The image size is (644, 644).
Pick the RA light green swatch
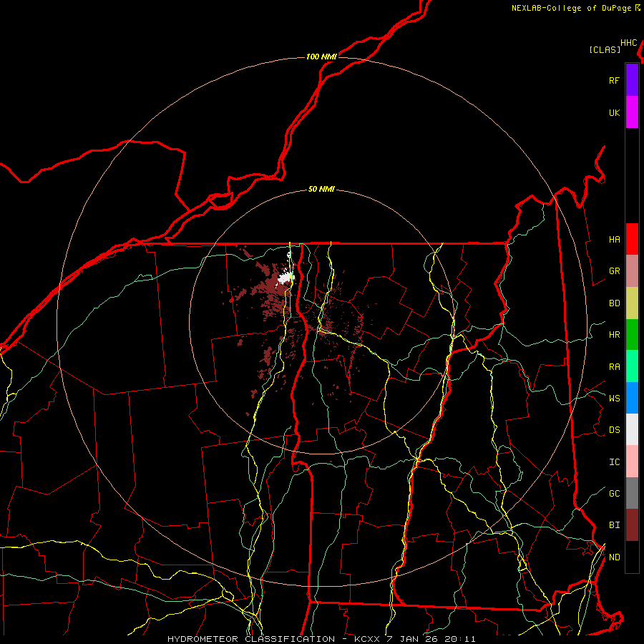(632, 366)
